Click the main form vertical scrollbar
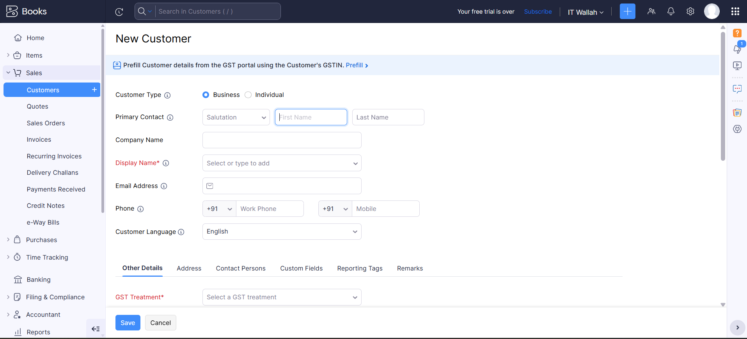The height and width of the screenshot is (339, 747). 723,95
